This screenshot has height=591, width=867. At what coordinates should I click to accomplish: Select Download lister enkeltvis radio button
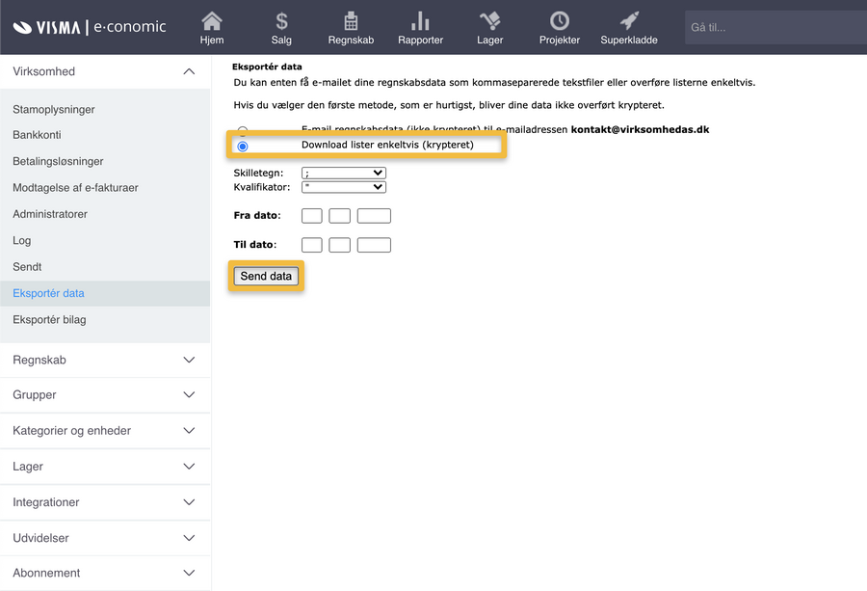243,146
